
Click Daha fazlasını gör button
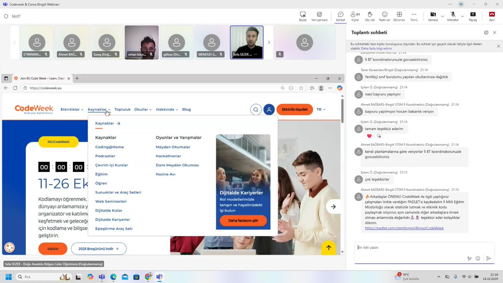(x=243, y=221)
